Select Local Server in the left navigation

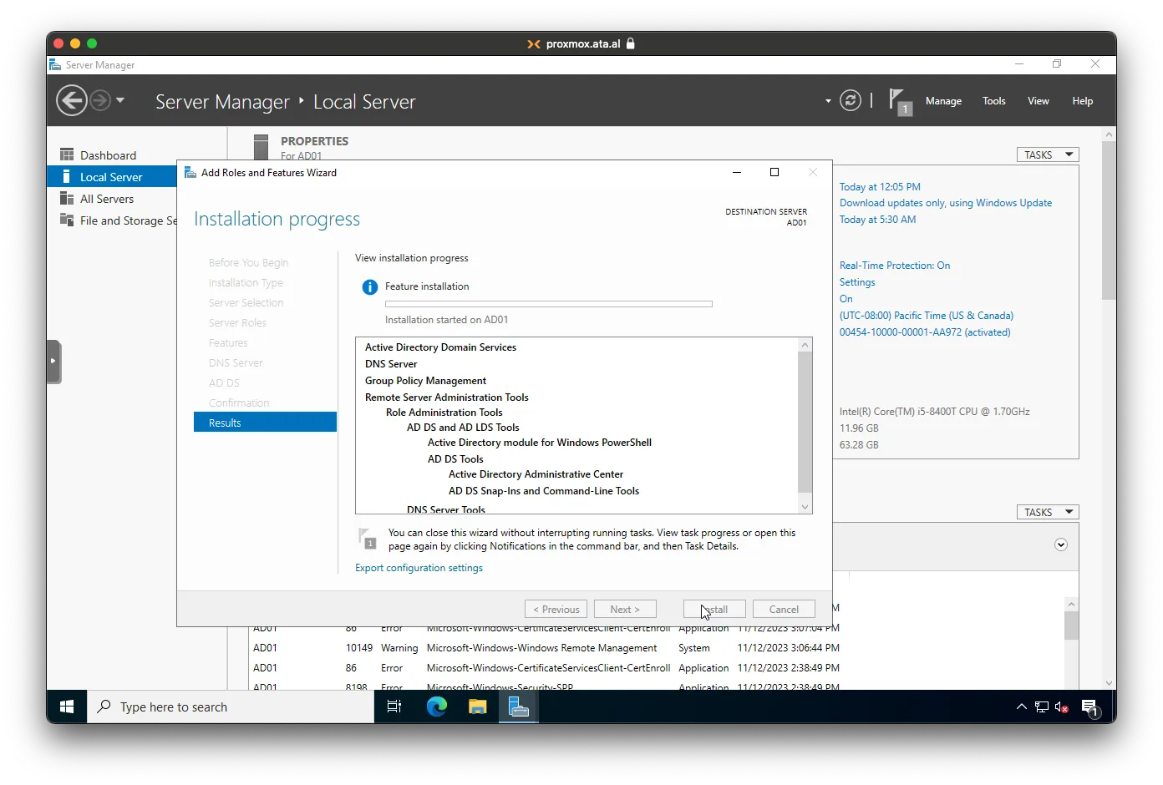click(x=112, y=177)
